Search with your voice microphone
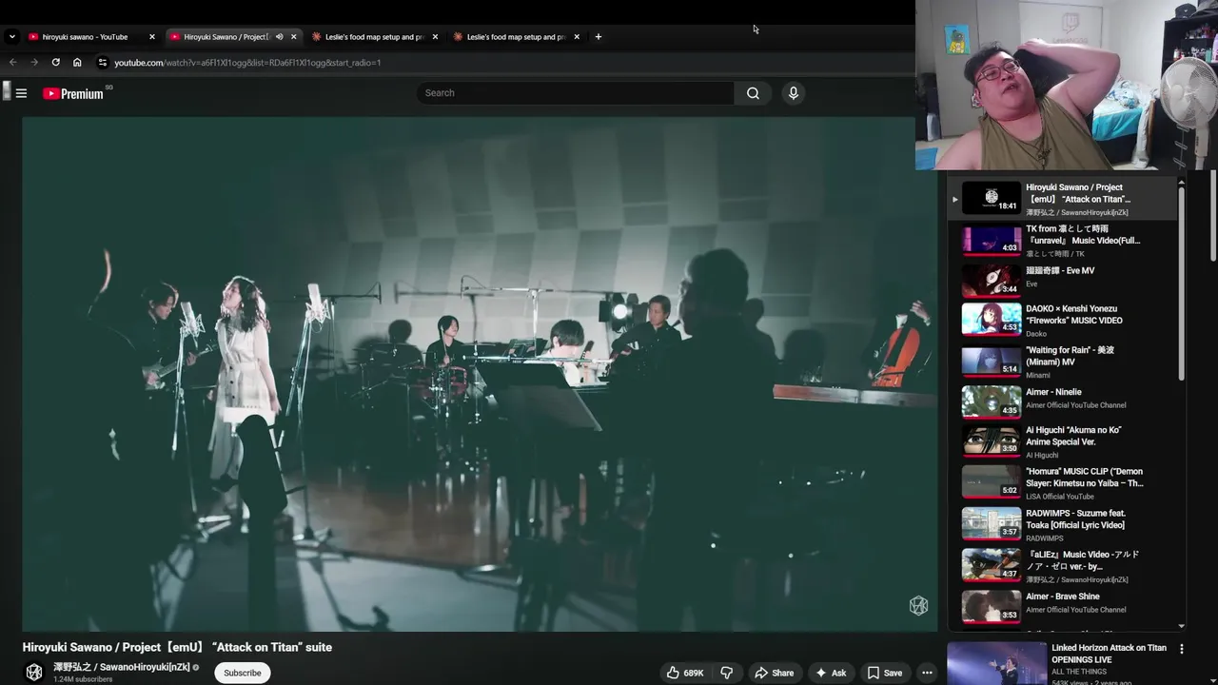The image size is (1218, 685). [x=793, y=93]
